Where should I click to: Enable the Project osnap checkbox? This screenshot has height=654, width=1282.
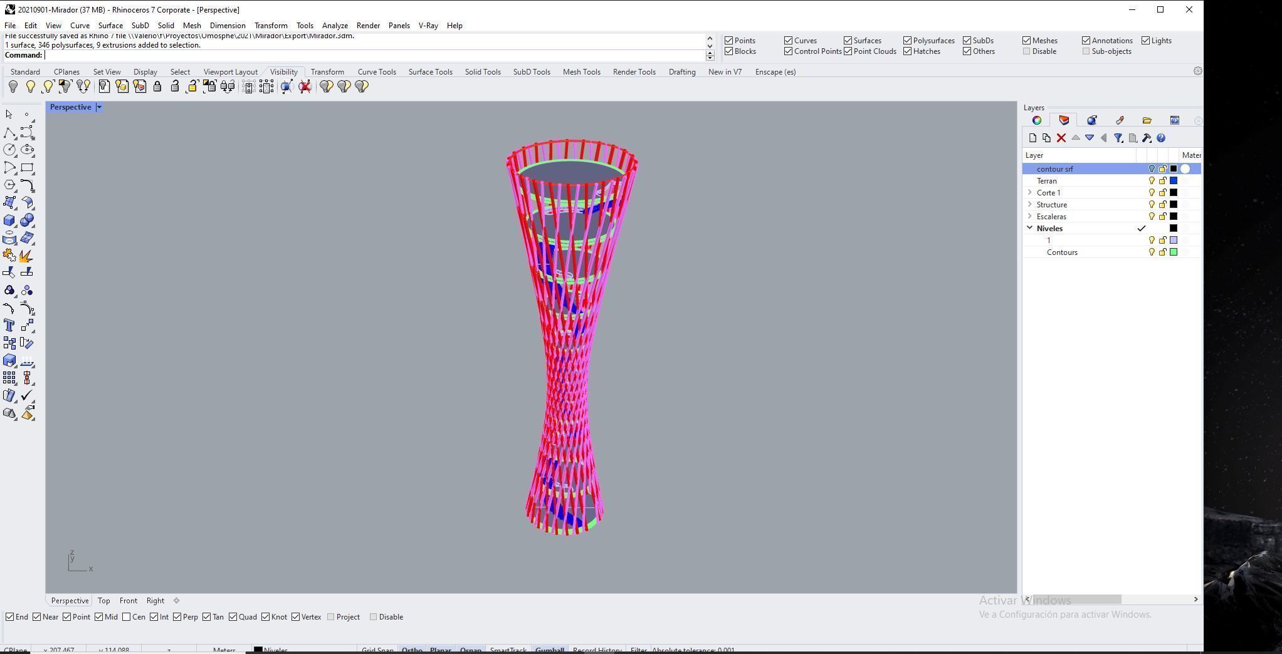(x=330, y=617)
